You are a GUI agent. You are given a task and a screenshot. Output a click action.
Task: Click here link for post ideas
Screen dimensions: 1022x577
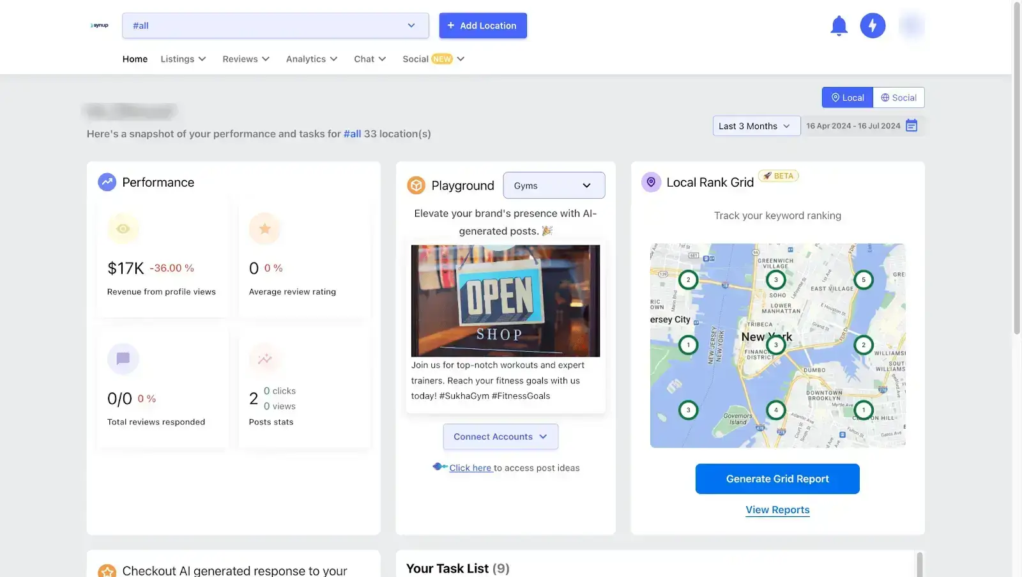coord(471,468)
